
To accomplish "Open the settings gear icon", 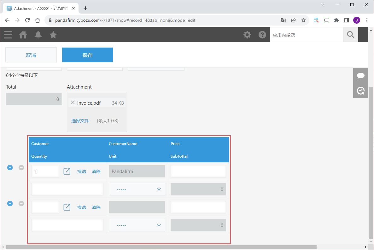I will [247, 35].
